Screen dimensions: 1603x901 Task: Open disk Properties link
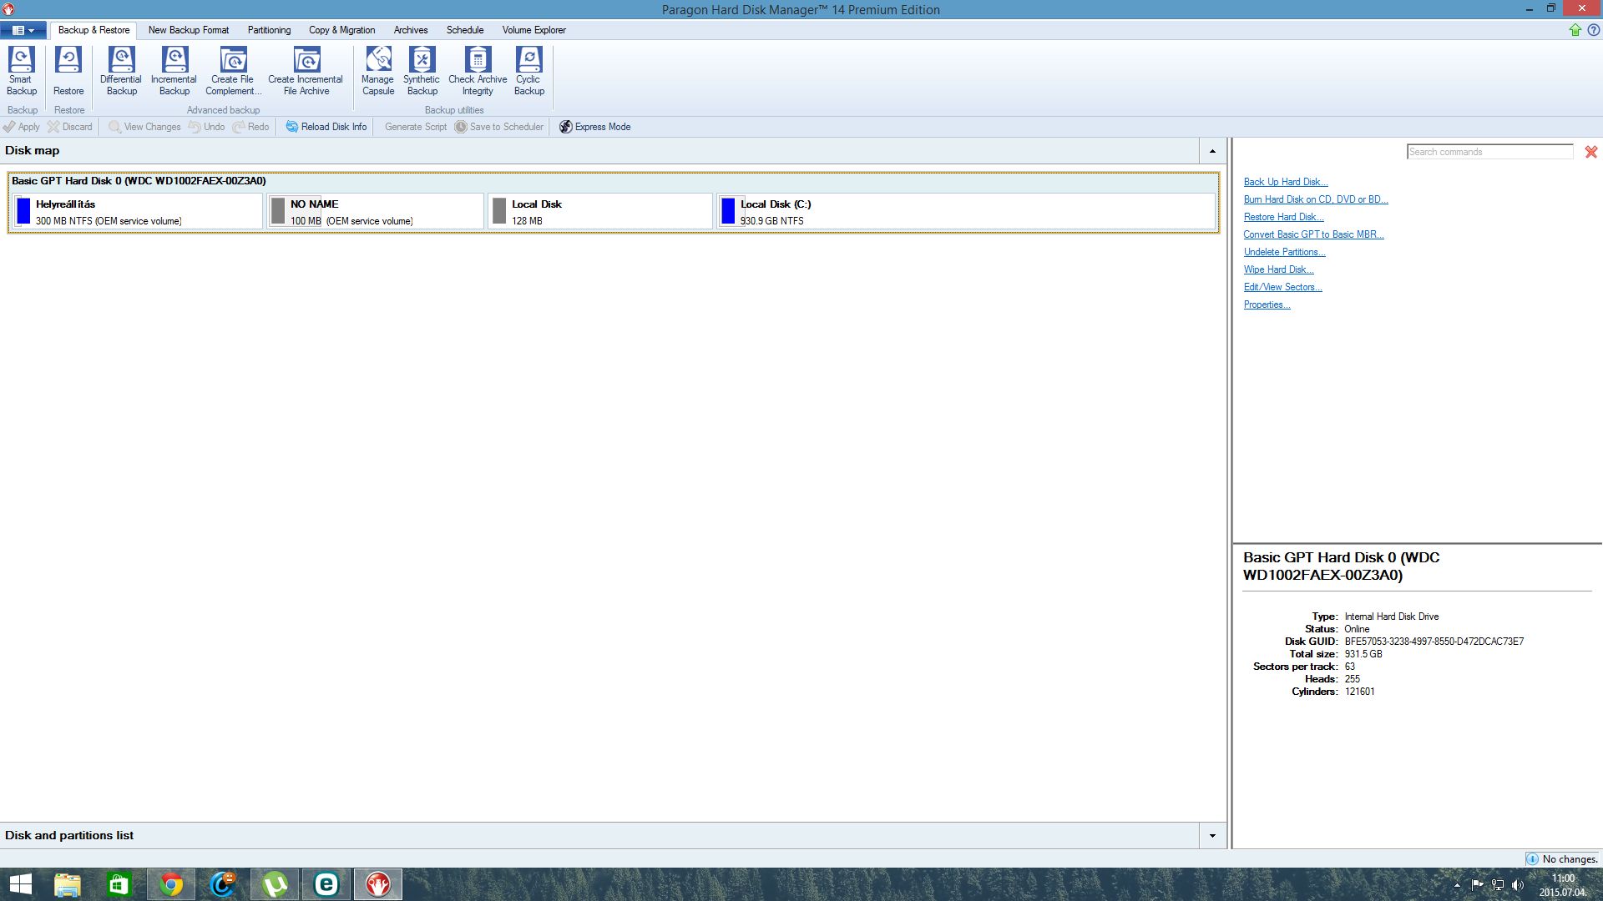1267,305
